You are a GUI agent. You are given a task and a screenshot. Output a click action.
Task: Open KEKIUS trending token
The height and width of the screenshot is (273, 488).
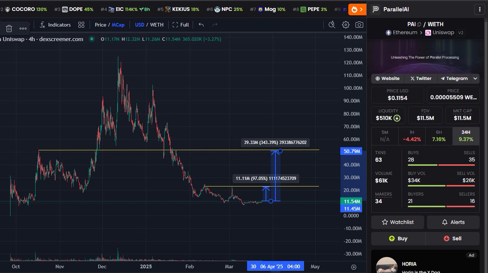(x=178, y=9)
